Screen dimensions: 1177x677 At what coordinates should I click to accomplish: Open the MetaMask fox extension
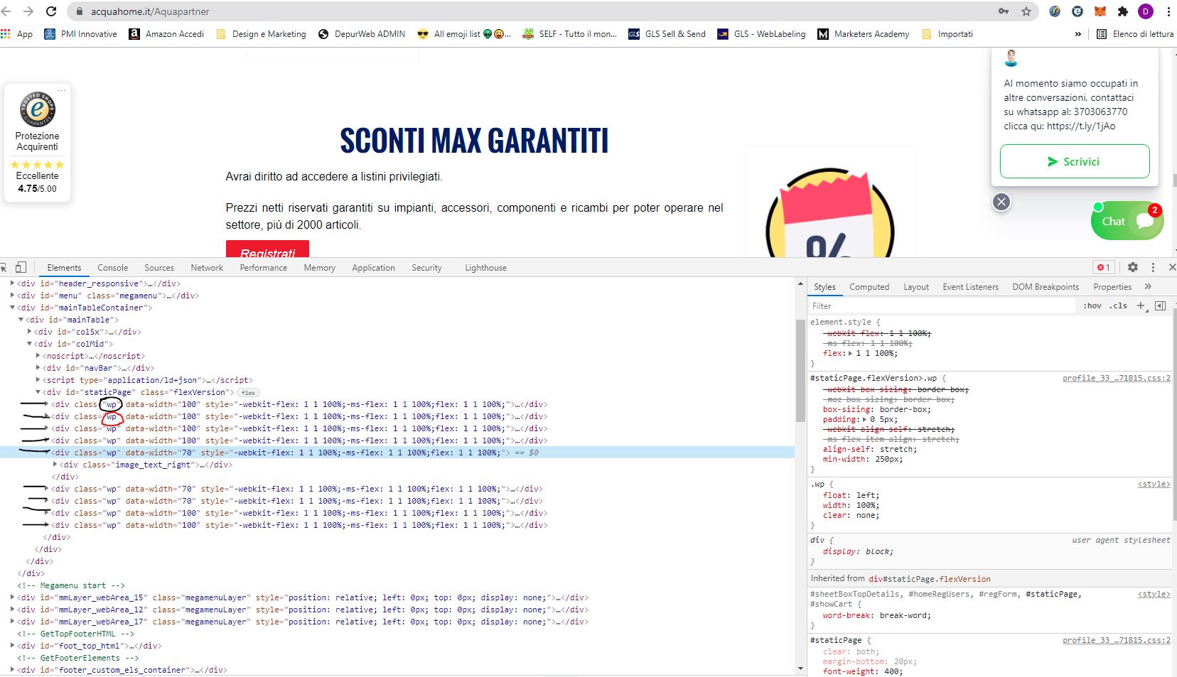coord(1100,11)
